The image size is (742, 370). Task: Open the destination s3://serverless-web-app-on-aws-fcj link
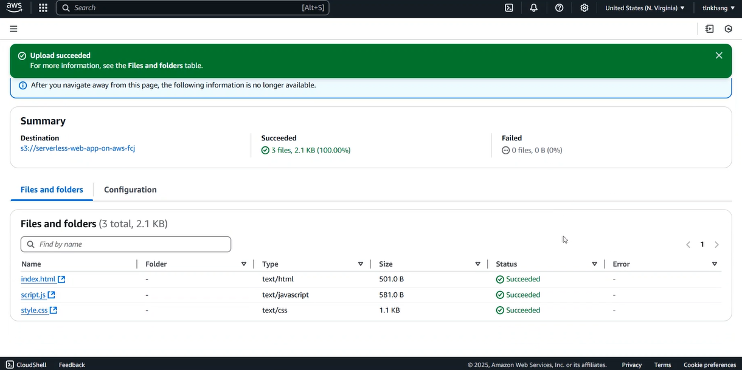coord(78,148)
